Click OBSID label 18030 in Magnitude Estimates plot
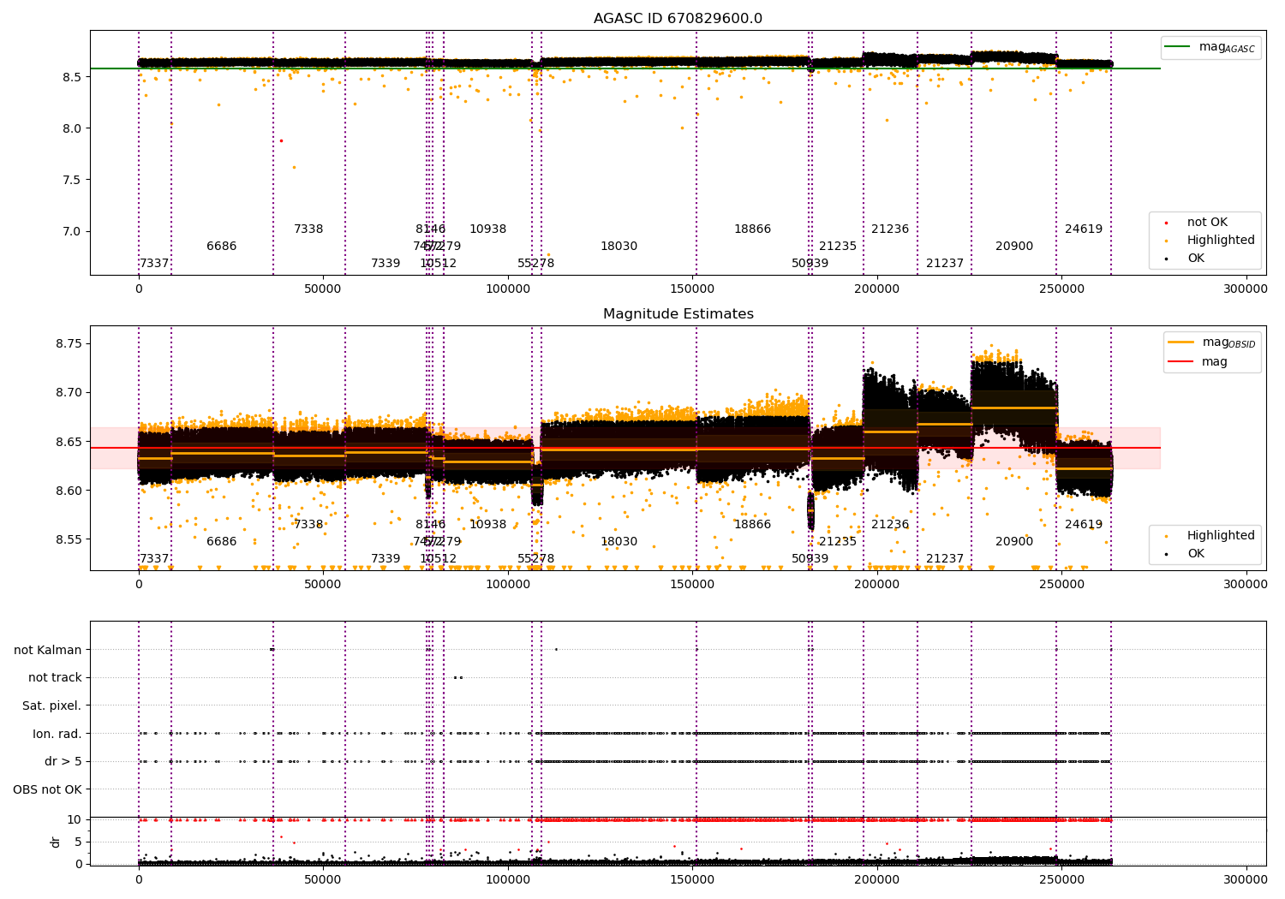This screenshot has height=899, width=1285. pyautogui.click(x=619, y=542)
